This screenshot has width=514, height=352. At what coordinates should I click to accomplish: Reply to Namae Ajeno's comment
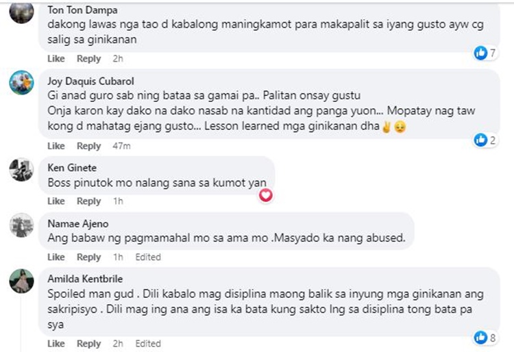tap(88, 257)
